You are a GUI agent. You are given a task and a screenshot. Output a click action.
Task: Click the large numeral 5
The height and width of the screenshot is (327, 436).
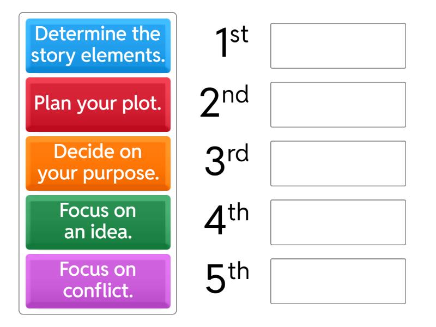tap(216, 280)
